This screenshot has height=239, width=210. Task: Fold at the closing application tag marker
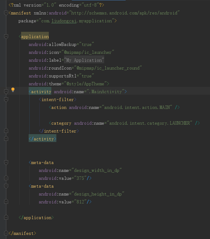[6, 217]
